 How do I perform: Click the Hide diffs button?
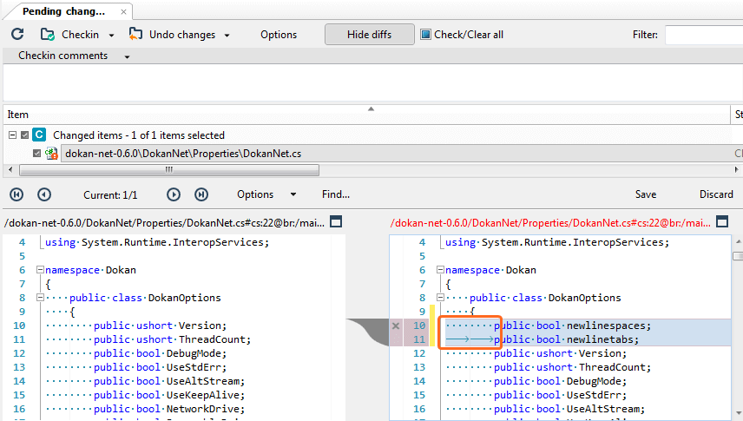370,35
